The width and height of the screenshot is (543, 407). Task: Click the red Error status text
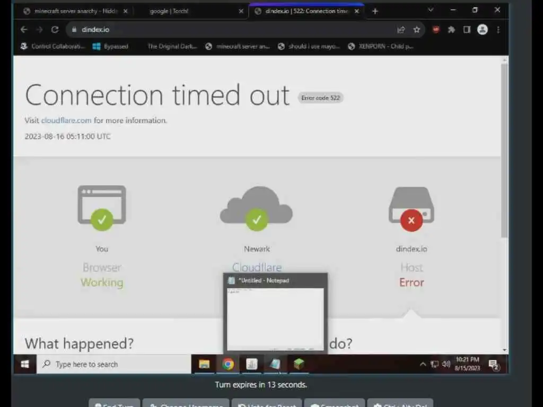(411, 282)
